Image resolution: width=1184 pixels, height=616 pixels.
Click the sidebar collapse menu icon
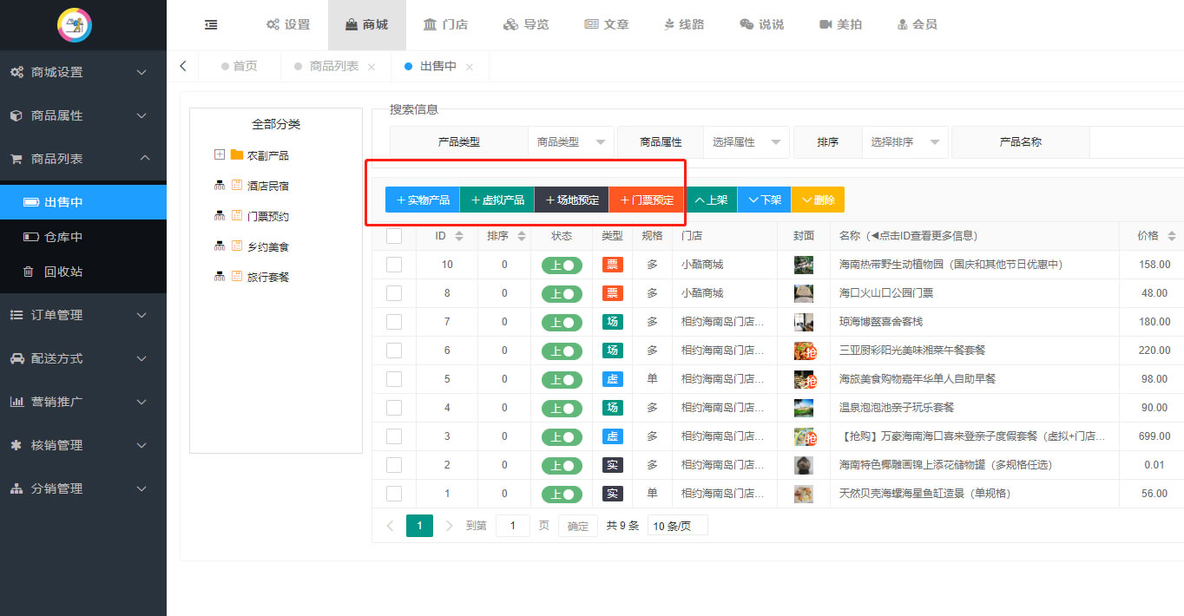click(x=211, y=25)
